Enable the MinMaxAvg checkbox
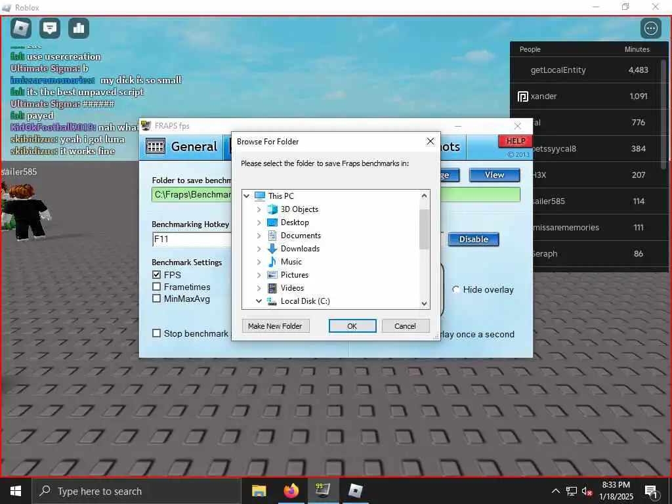 click(156, 299)
